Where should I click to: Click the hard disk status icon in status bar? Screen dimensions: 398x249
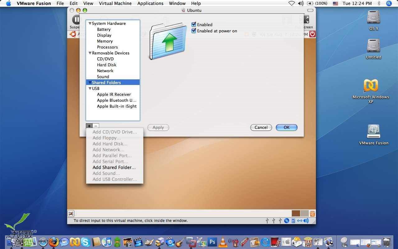pyautogui.click(x=293, y=221)
